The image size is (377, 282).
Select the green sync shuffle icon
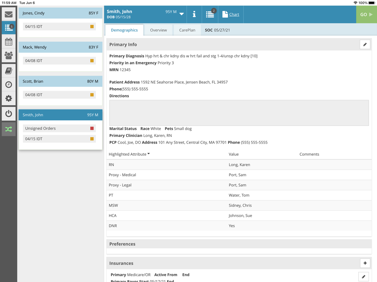8,129
